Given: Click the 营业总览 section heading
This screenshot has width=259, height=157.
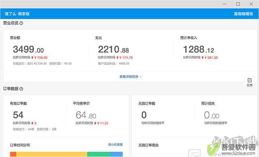Looking at the screenshot, I should click(x=11, y=23).
